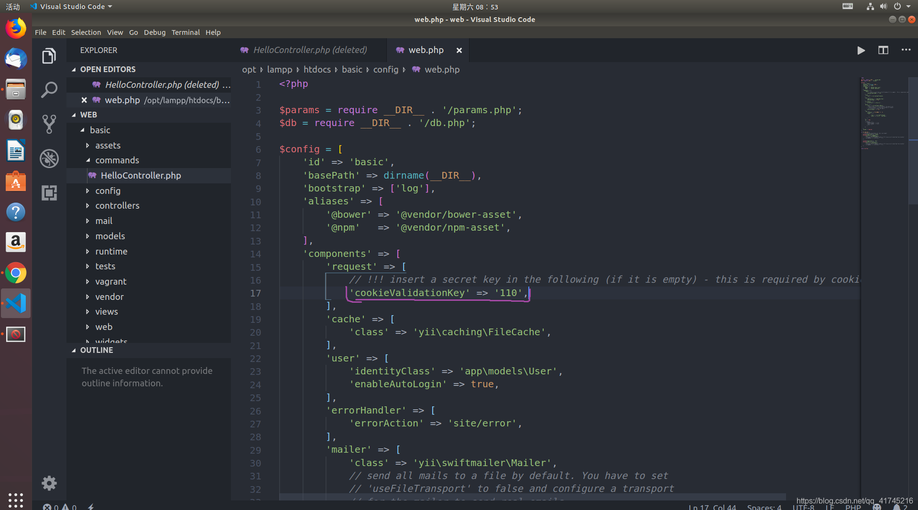The image size is (918, 510).
Task: Launch Thunderbird mail from the dock
Action: [x=16, y=59]
